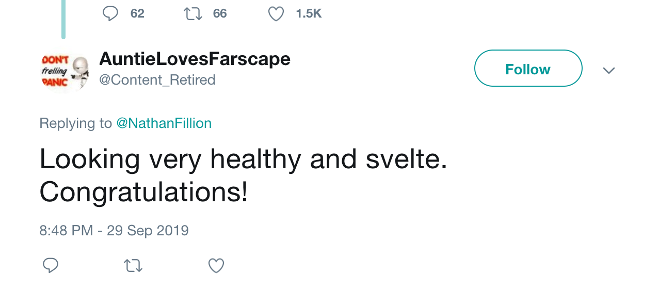Open the AuntieLovesFarscape profile avatar
The width and height of the screenshot is (659, 305).
pos(64,71)
